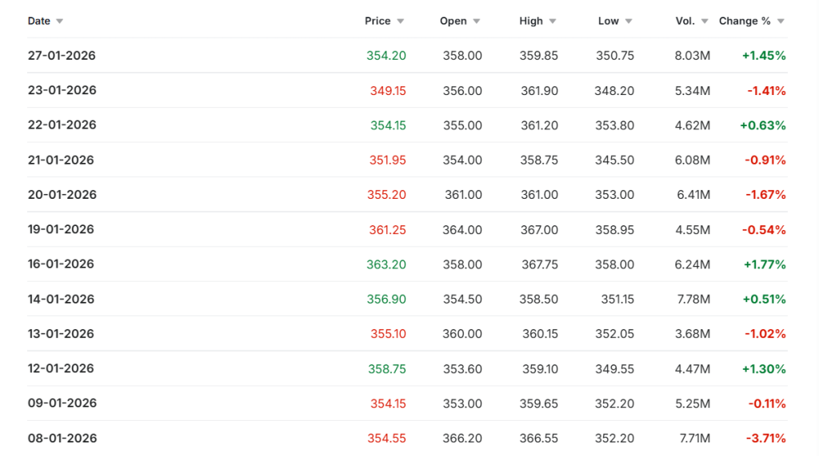The height and width of the screenshot is (456, 819).
Task: Select the 12-01-2026 date cell
Action: coord(62,369)
